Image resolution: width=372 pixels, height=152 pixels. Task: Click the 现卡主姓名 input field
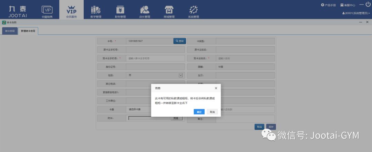[x=245, y=58]
